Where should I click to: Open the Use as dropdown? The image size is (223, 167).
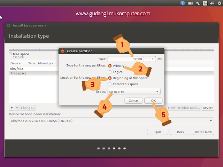point(134,92)
